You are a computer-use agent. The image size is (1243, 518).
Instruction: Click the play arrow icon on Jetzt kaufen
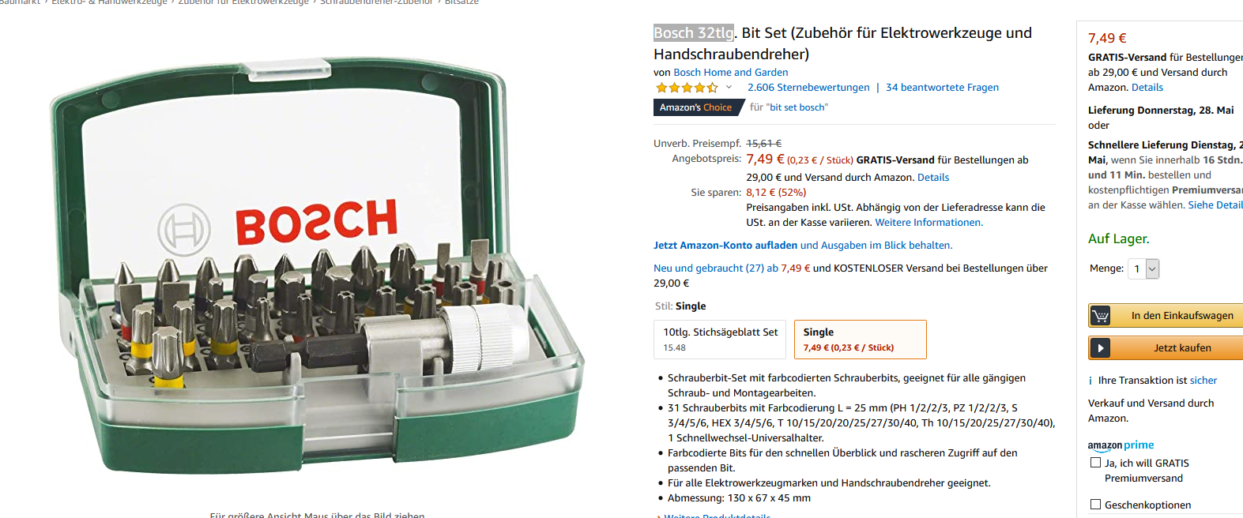(1100, 348)
